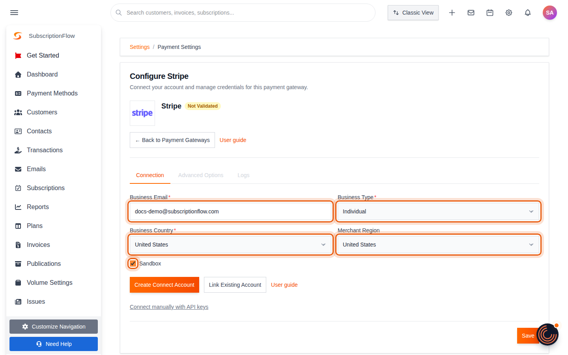Open the floating chat widget icon
Viewport: 568px width, 355px height.
click(547, 334)
